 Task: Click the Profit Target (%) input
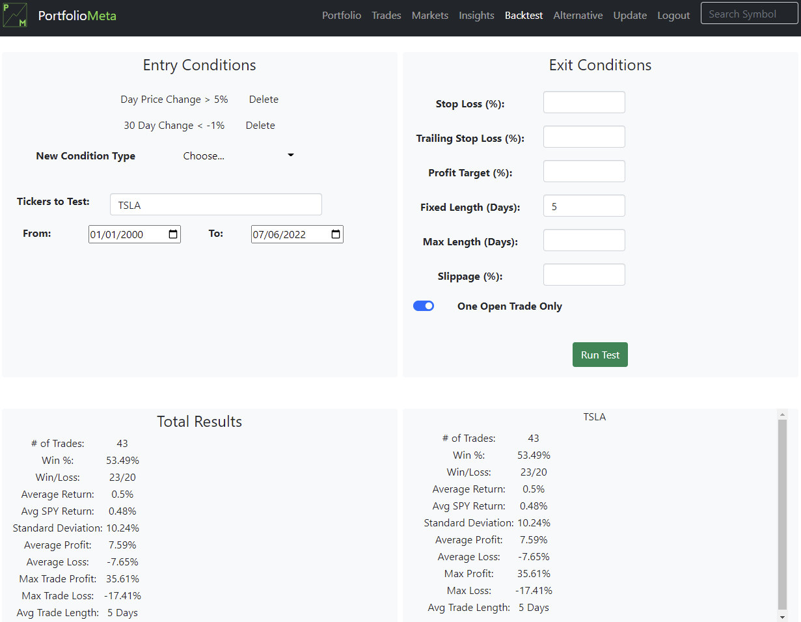click(584, 171)
